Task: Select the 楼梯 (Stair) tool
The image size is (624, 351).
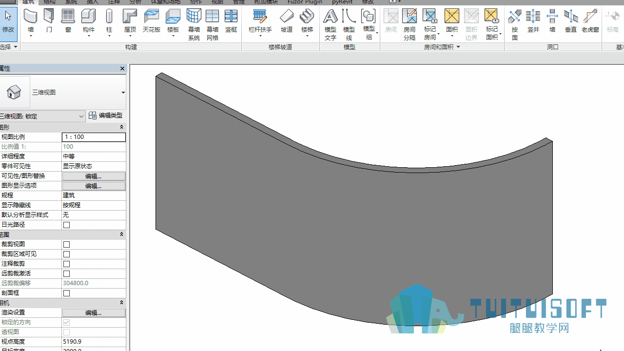Action: tap(307, 22)
